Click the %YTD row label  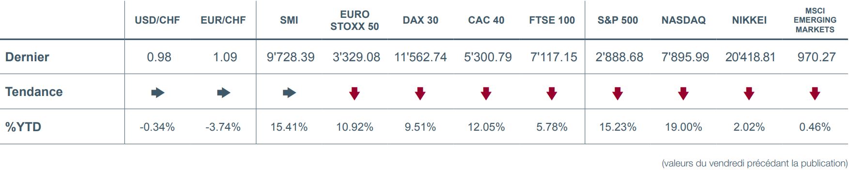point(23,127)
